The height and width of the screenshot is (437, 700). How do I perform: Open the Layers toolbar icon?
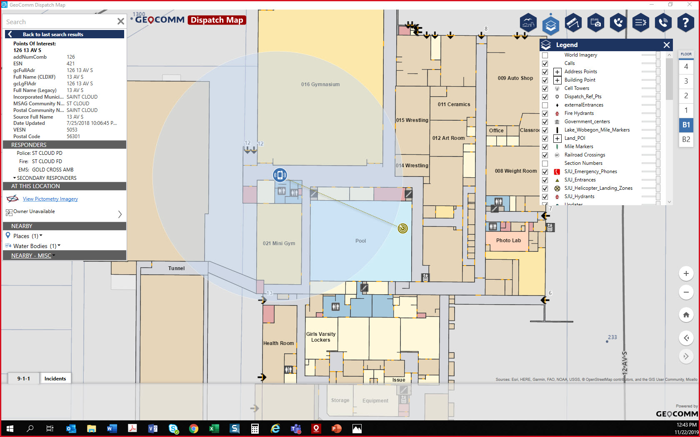[551, 23]
